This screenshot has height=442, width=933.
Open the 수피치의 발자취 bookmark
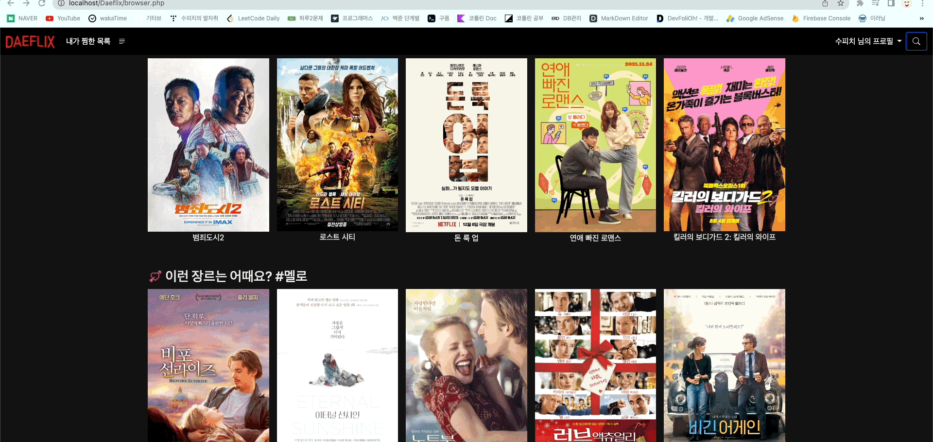[x=194, y=18]
